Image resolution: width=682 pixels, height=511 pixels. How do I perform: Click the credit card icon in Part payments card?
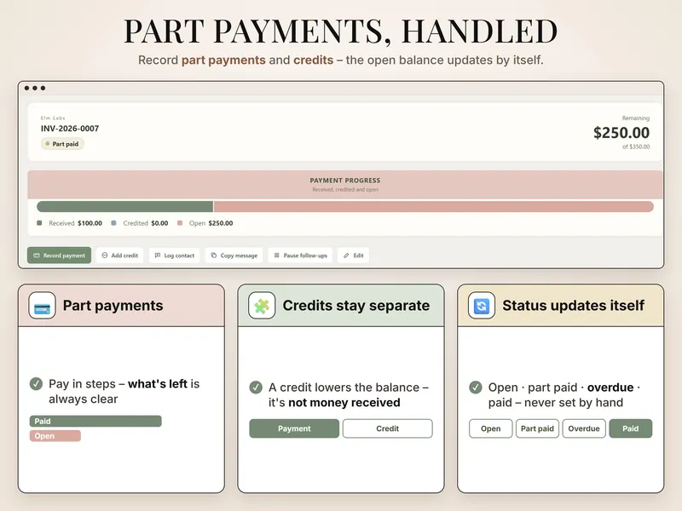coord(42,306)
